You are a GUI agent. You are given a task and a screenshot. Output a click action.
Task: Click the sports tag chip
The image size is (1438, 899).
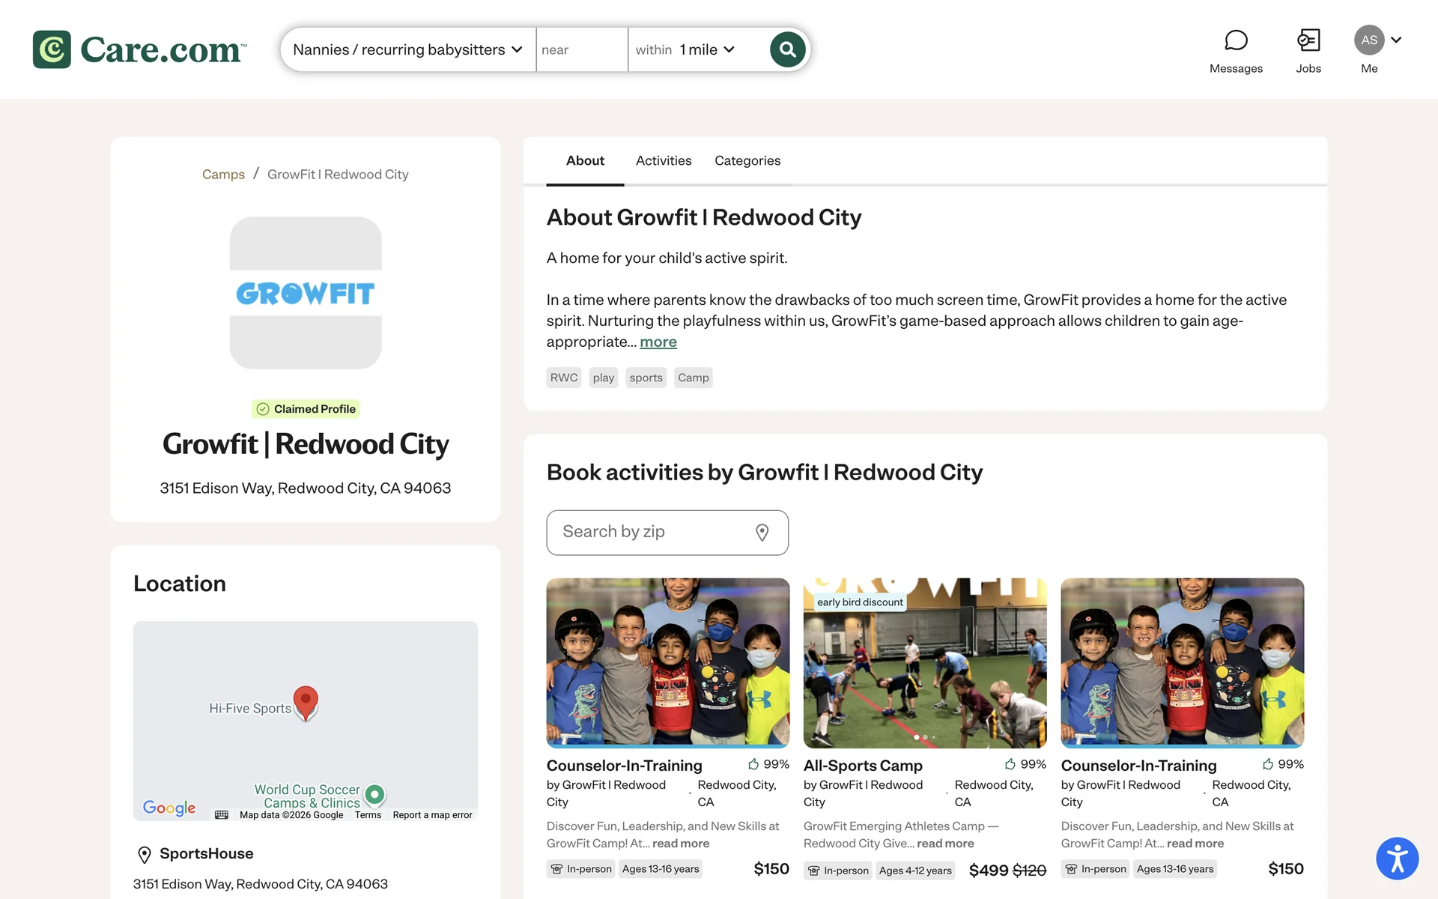tap(646, 378)
